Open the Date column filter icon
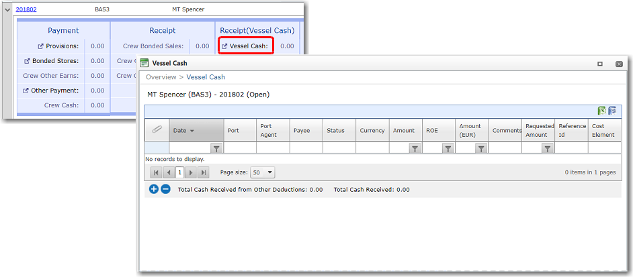Image resolution: width=633 pixels, height=277 pixels. coord(216,148)
